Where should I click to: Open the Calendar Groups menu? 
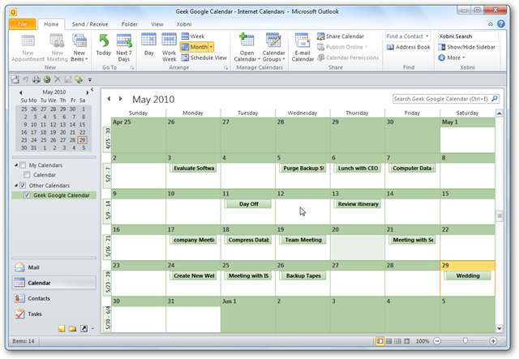coord(273,48)
